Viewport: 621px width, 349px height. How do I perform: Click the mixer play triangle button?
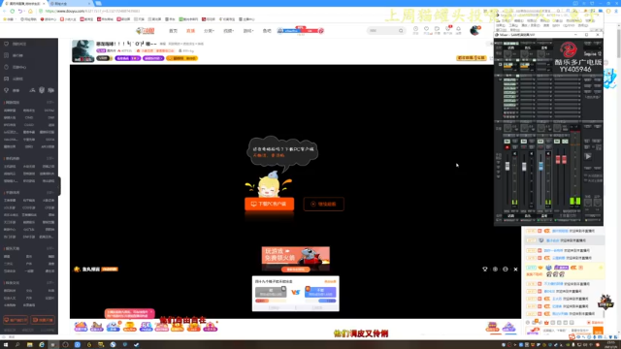pos(588,156)
